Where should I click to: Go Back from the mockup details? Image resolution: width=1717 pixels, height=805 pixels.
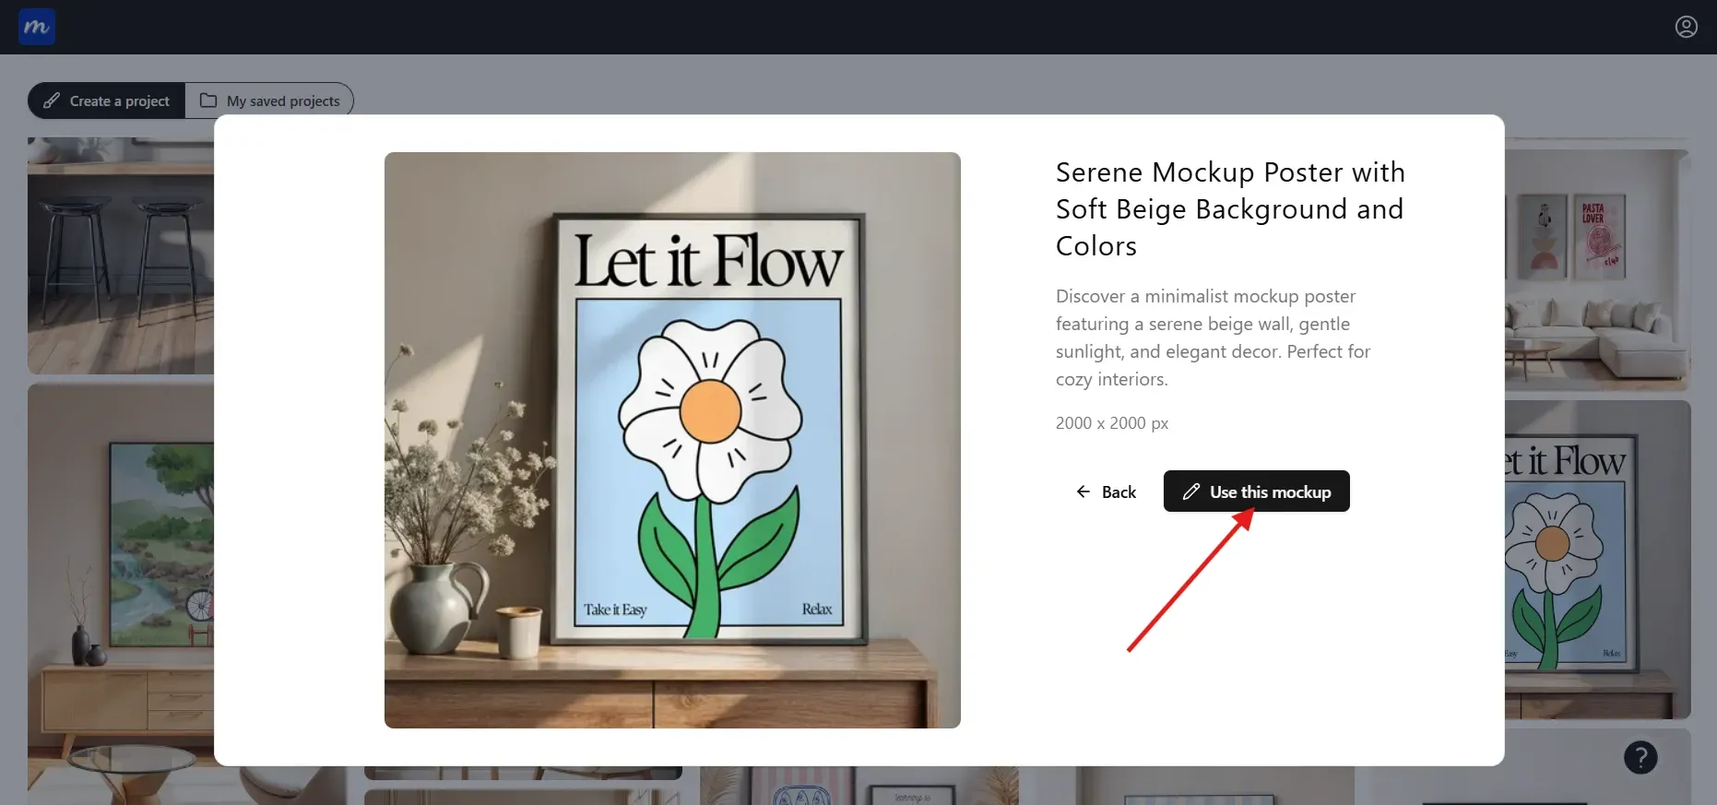pos(1106,491)
